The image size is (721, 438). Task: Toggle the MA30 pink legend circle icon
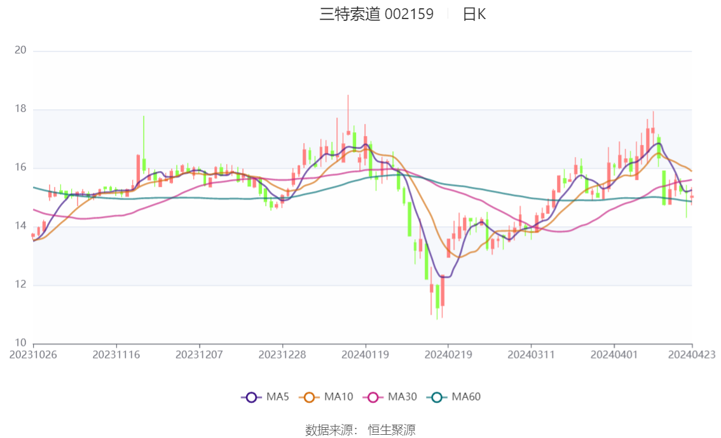[x=373, y=397]
